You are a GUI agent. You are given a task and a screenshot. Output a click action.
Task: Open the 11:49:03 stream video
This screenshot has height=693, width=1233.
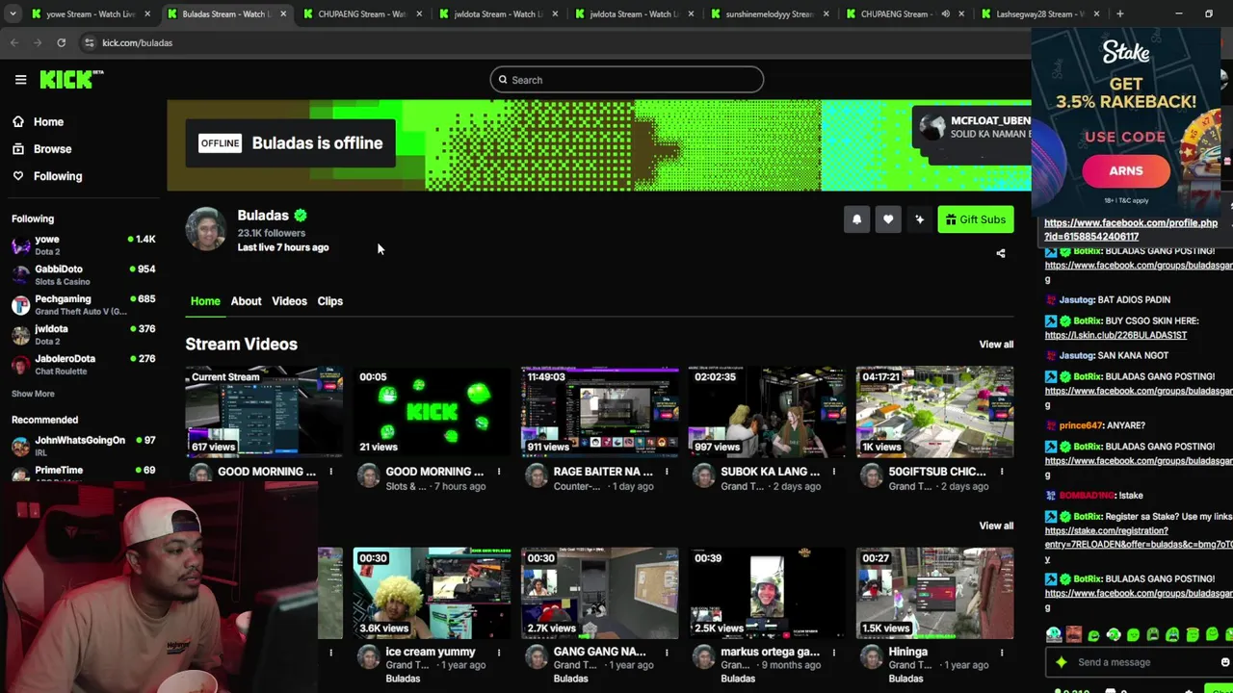click(x=599, y=411)
